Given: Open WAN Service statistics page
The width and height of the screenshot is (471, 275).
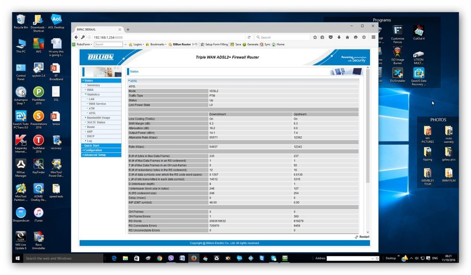Looking at the screenshot, I should (97, 104).
